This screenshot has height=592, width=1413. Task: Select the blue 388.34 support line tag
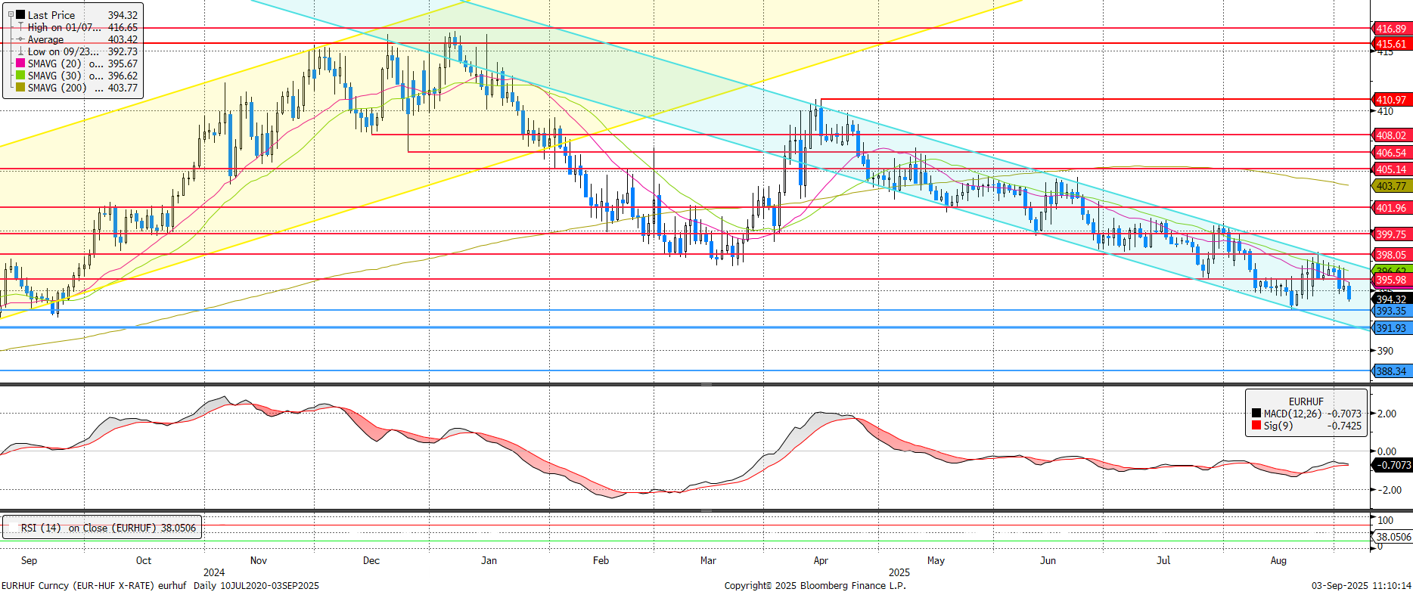click(1390, 371)
